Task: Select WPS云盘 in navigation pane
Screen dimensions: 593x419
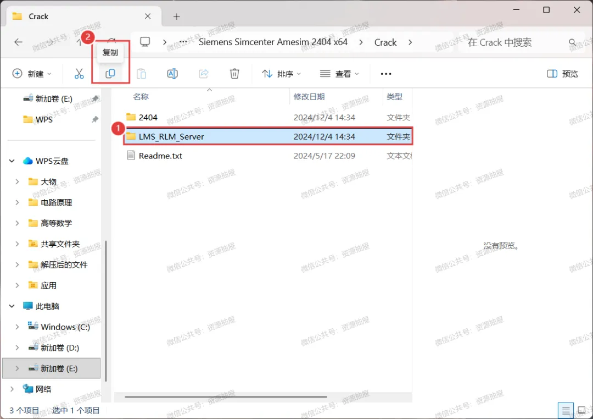Action: (x=52, y=161)
